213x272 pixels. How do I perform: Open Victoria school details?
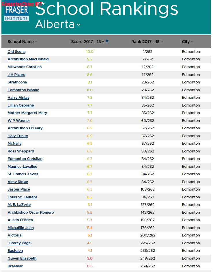pyautogui.click(x=14, y=235)
